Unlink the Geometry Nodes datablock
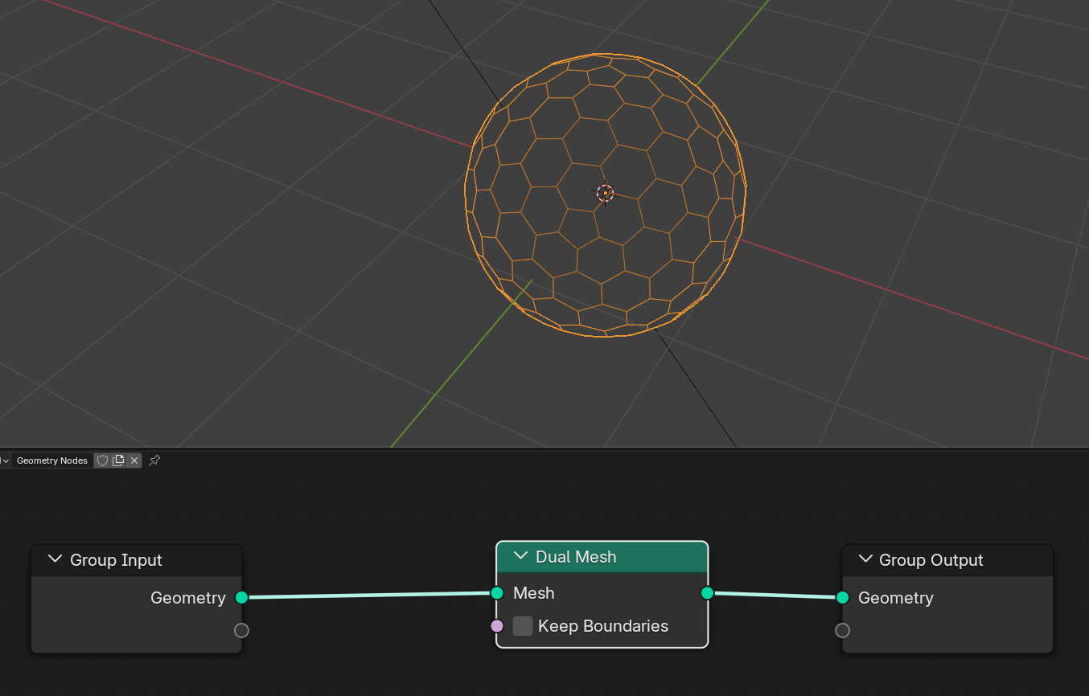The image size is (1089, 696). tap(134, 461)
